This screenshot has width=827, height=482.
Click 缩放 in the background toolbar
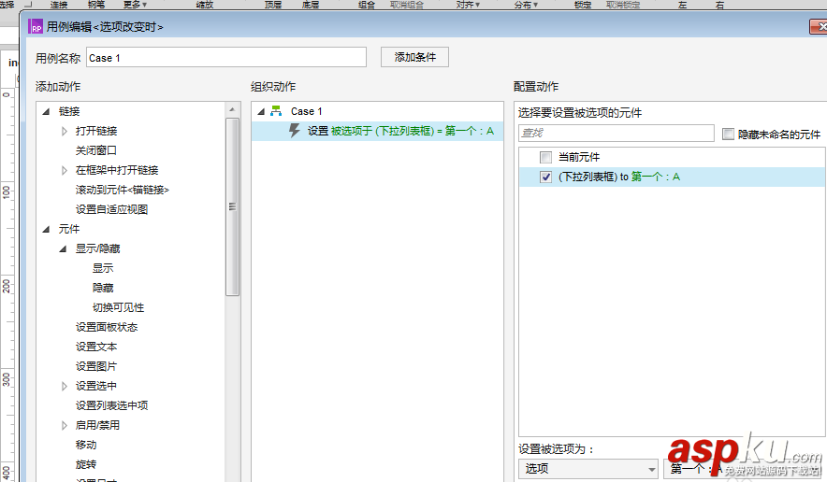(205, 5)
